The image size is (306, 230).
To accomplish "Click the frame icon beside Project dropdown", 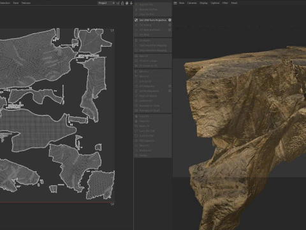I will [x=118, y=3].
